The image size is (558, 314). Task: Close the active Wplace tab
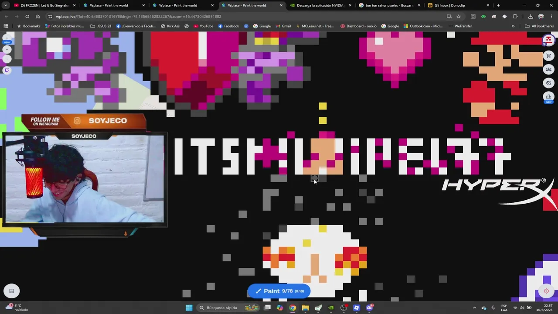281,5
